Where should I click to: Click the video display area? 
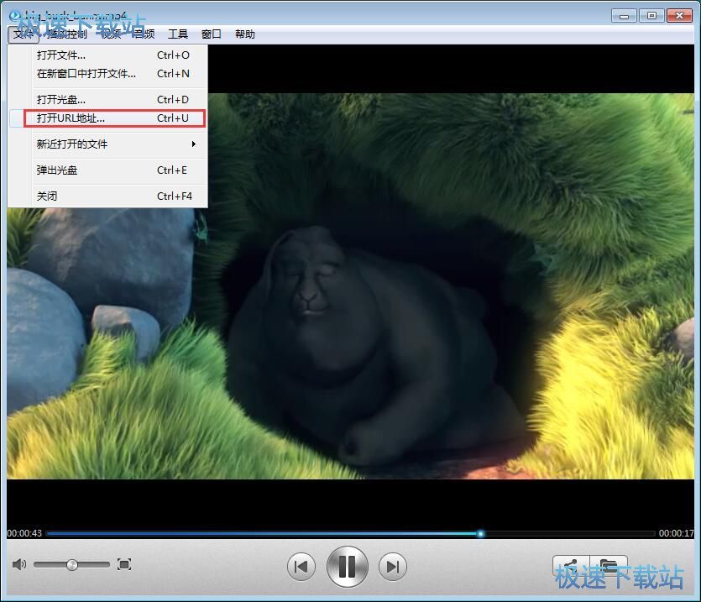[x=351, y=286]
